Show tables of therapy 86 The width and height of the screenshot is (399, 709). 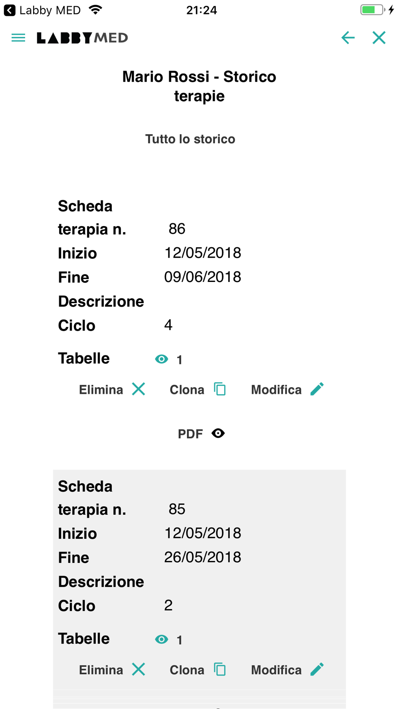point(162,359)
